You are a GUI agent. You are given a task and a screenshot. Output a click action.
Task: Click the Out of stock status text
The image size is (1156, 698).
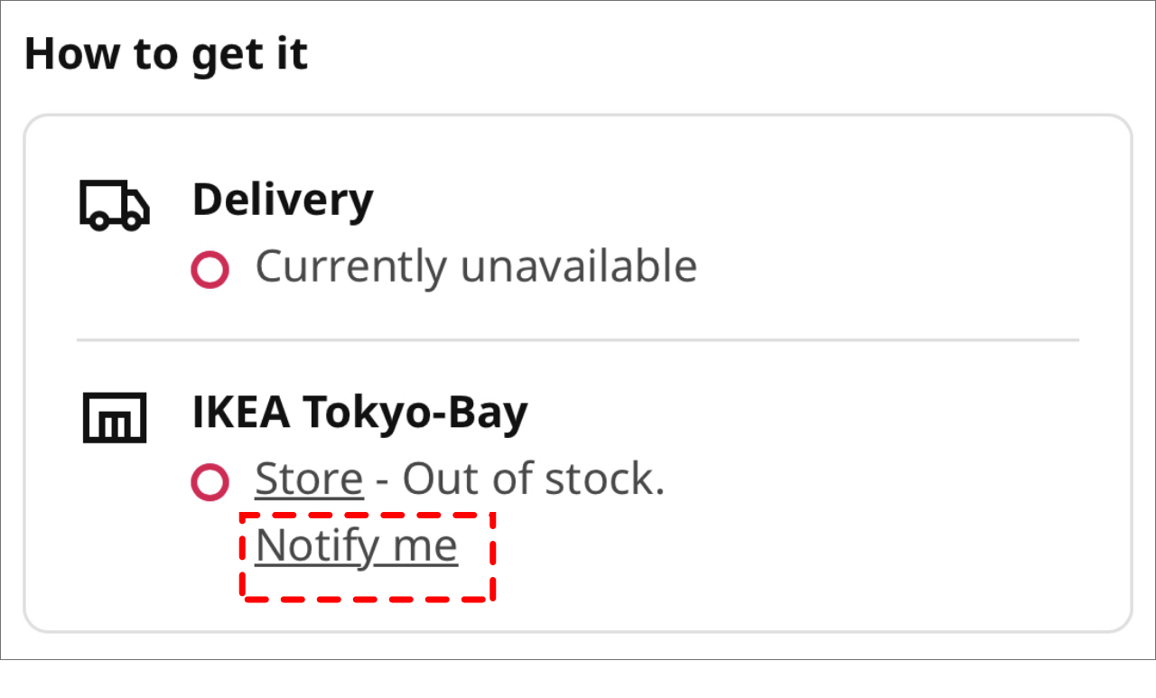pyautogui.click(x=533, y=479)
